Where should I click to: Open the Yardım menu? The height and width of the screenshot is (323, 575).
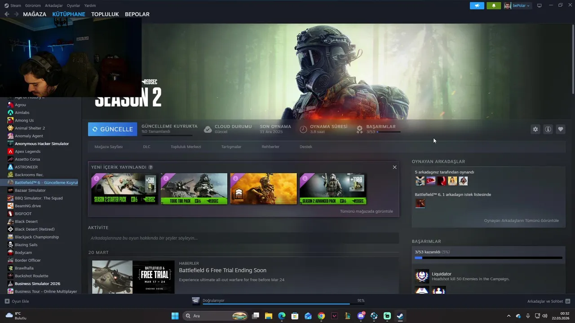point(90,5)
